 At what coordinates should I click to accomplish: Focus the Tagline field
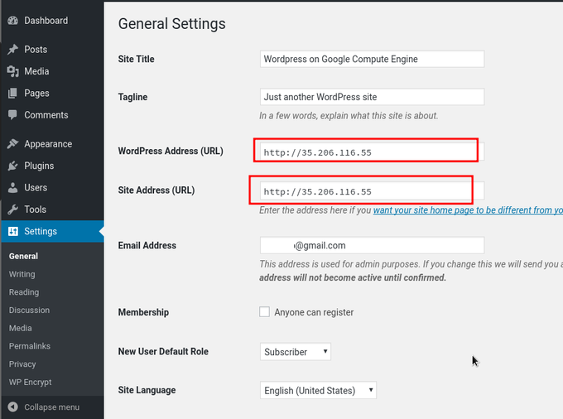point(372,97)
